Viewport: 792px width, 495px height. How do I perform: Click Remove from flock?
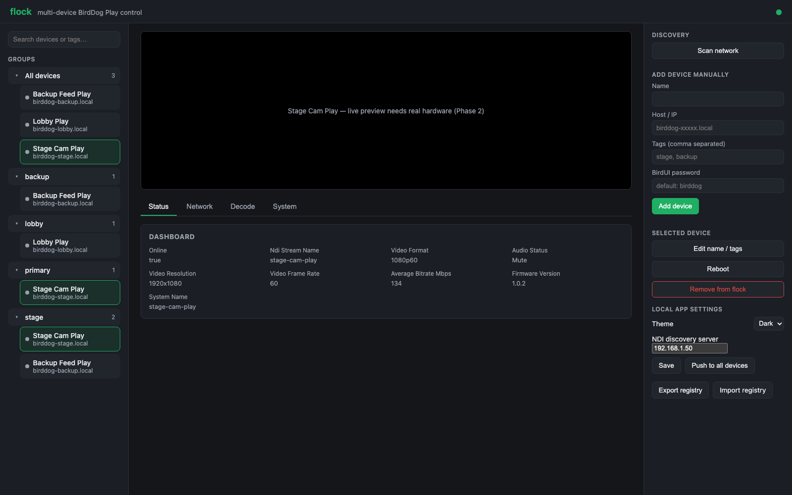pos(718,289)
